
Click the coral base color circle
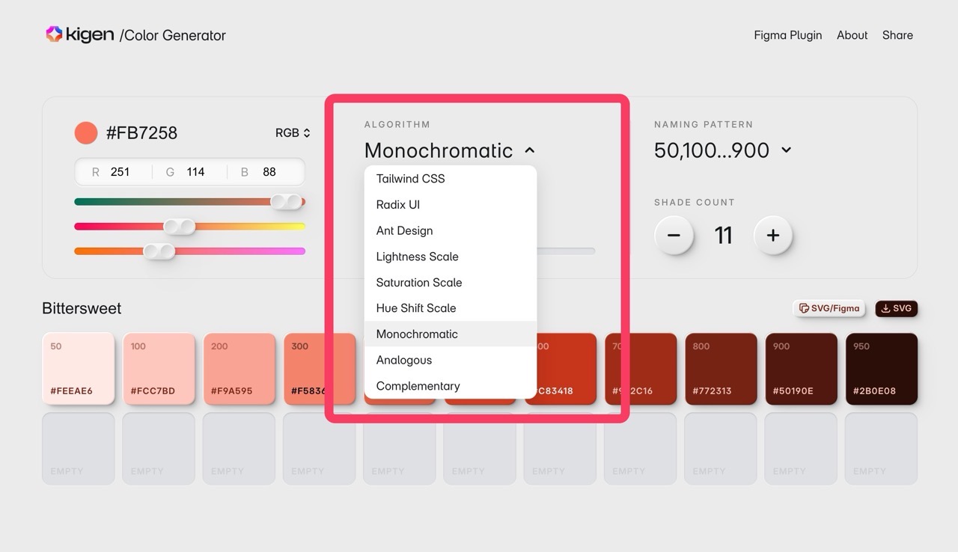coord(86,133)
